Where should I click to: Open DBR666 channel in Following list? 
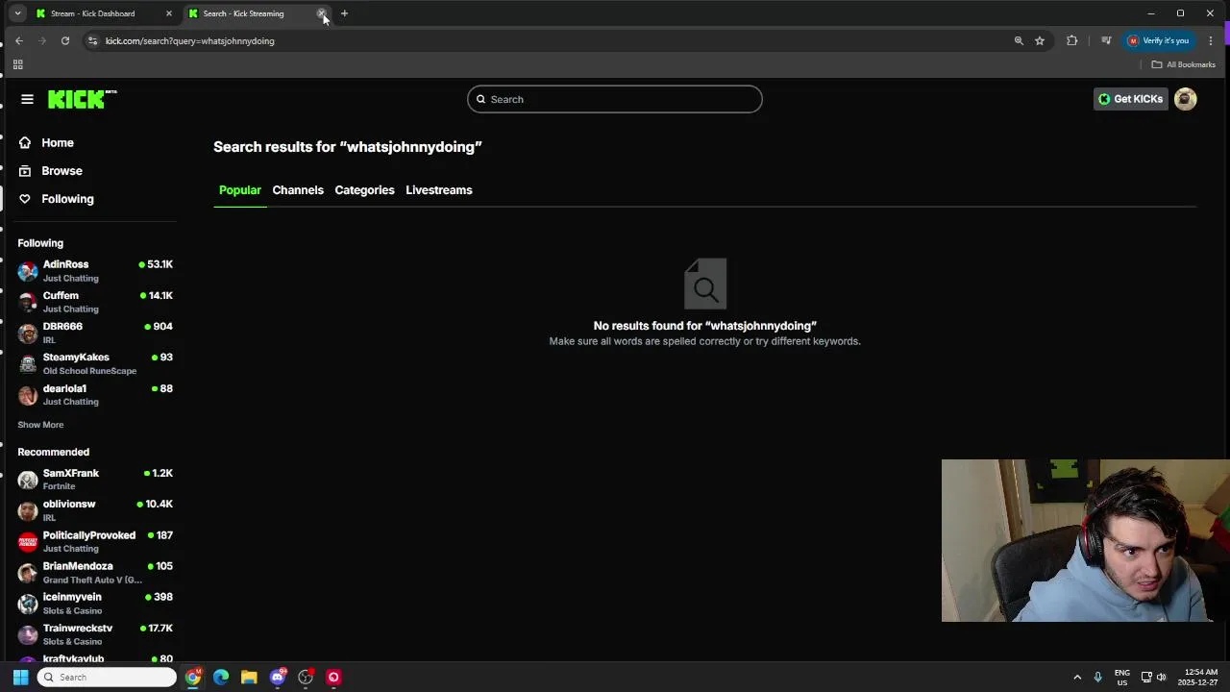pyautogui.click(x=95, y=333)
